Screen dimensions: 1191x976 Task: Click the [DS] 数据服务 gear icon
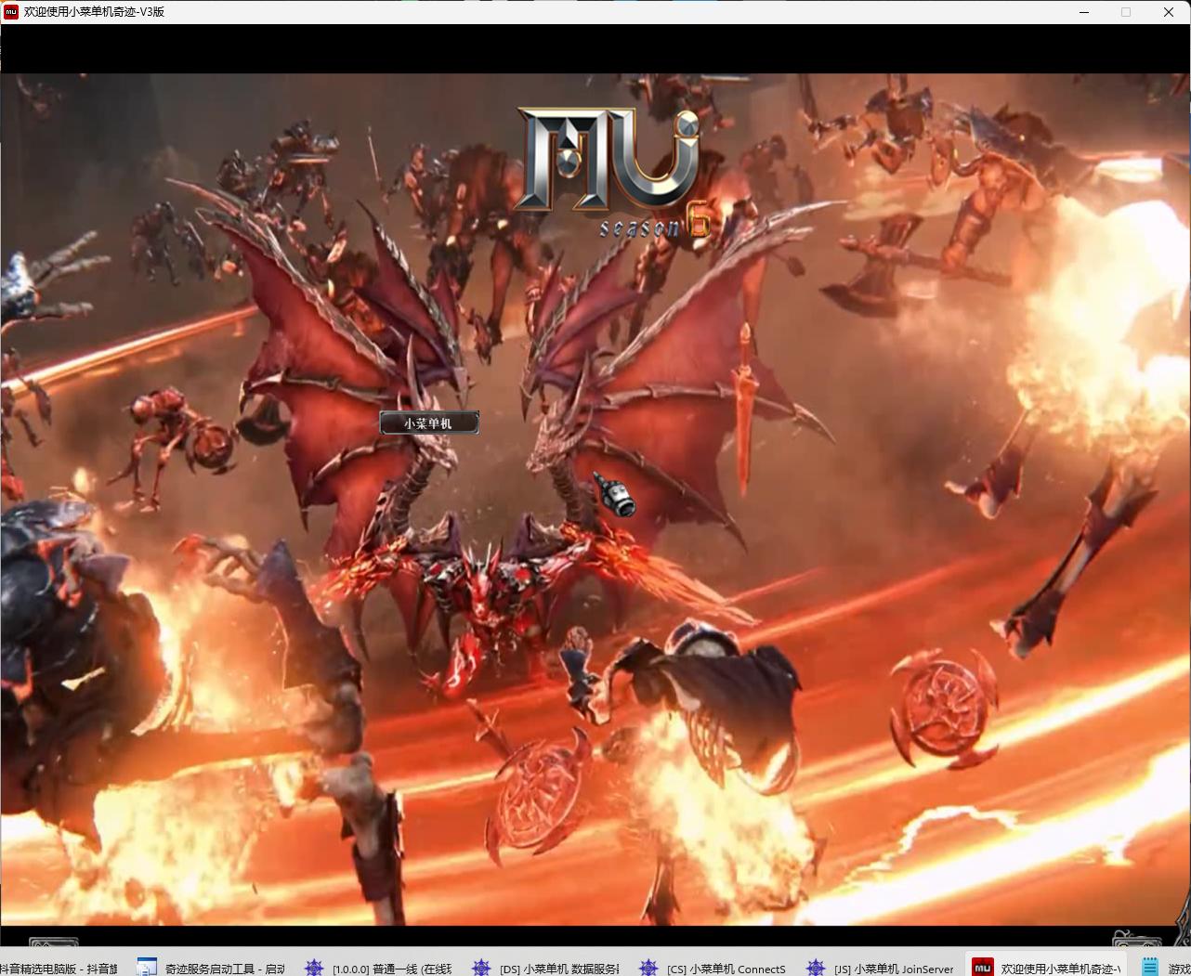point(481,968)
